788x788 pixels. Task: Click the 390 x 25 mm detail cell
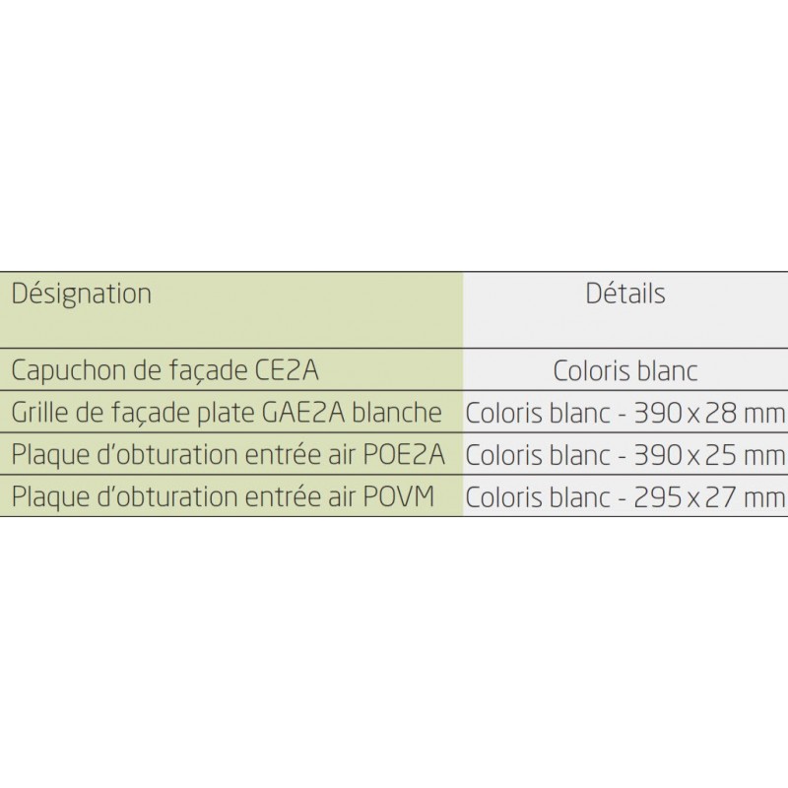[x=625, y=455]
